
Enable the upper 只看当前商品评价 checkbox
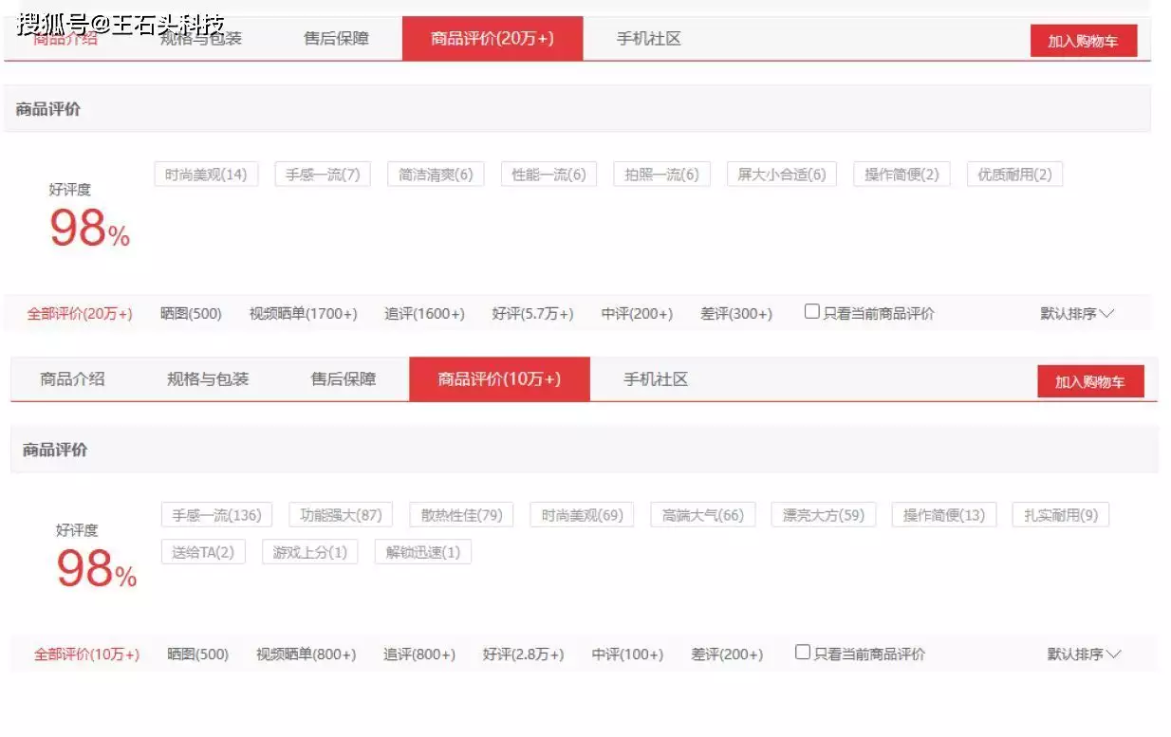click(811, 309)
